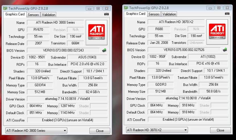Click Device ID value 1002 - 950F

[x=157, y=57]
